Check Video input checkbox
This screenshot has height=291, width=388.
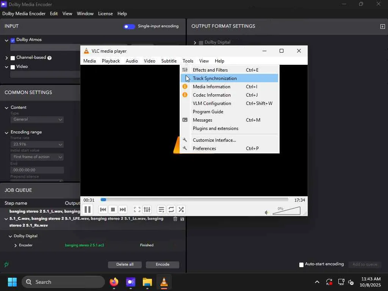pyautogui.click(x=13, y=67)
